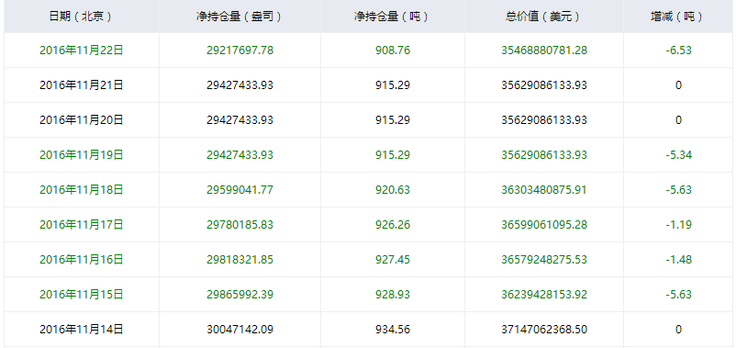Screen dimensions: 736x348
Task: Select the date 2016年11月20日
Action: 81,119
